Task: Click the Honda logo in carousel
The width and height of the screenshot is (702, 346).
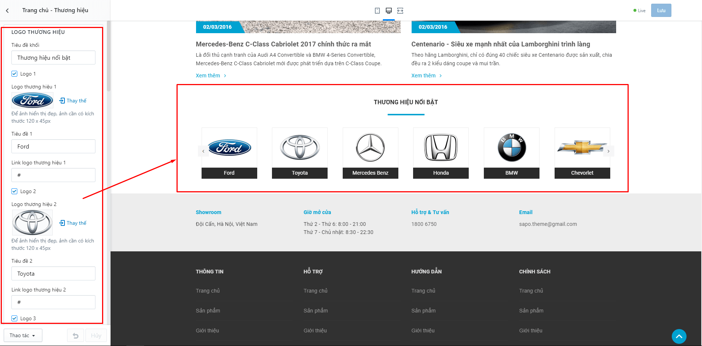Action: click(x=441, y=147)
